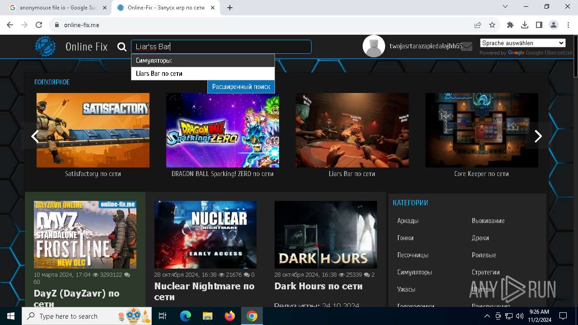Click the Chrome taskbar icon
Image resolution: width=578 pixels, height=325 pixels.
click(x=252, y=316)
